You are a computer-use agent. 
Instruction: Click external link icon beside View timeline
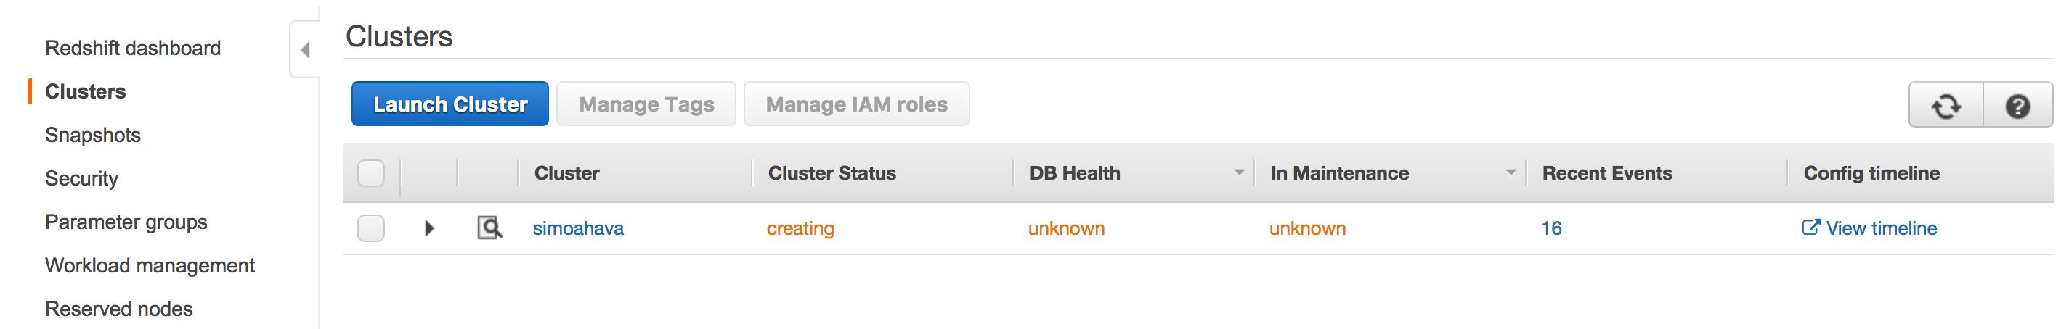coord(1810,228)
